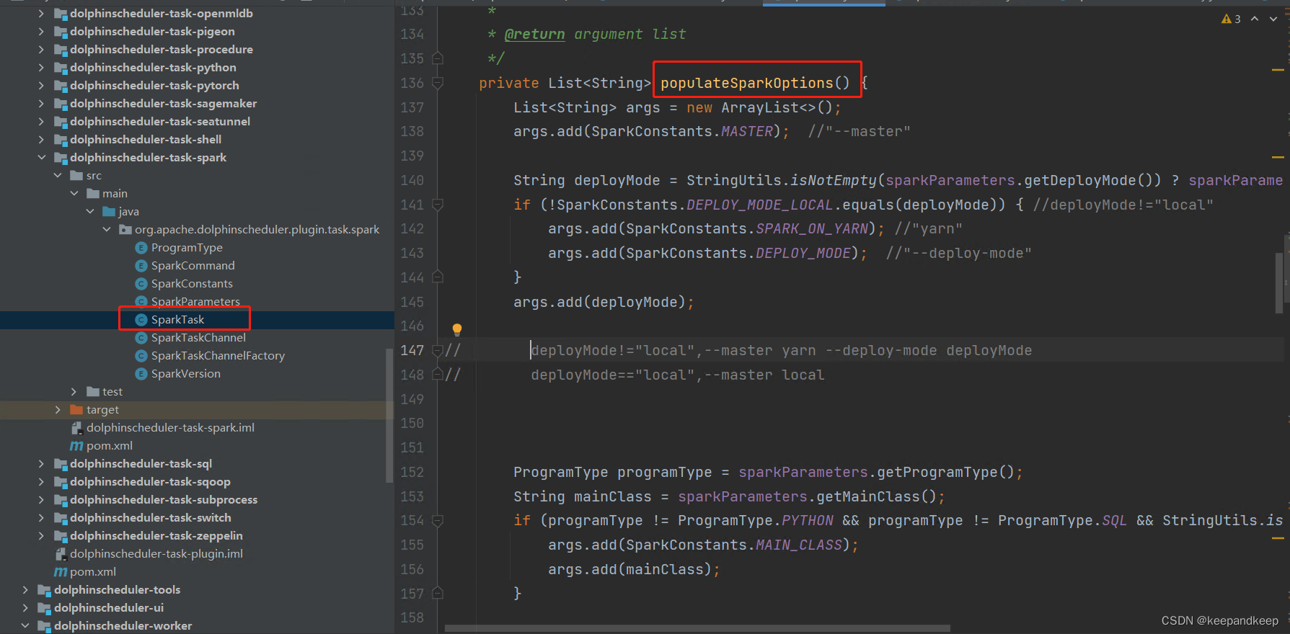Select dolphinscheduler-task-sqoop module
This screenshot has height=634, width=1290.
[x=150, y=482]
